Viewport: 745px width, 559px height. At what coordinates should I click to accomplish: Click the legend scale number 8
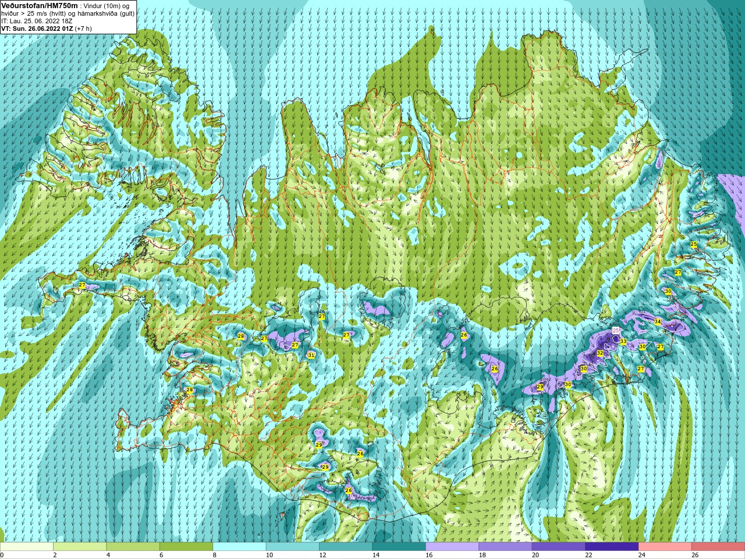coord(215,556)
